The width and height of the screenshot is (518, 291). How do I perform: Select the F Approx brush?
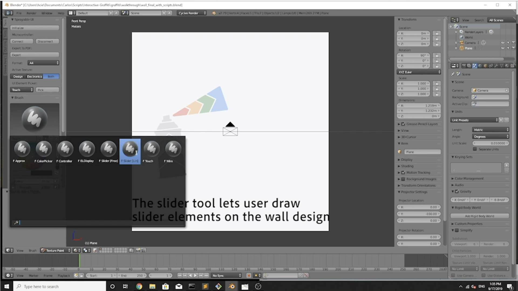tap(22, 151)
